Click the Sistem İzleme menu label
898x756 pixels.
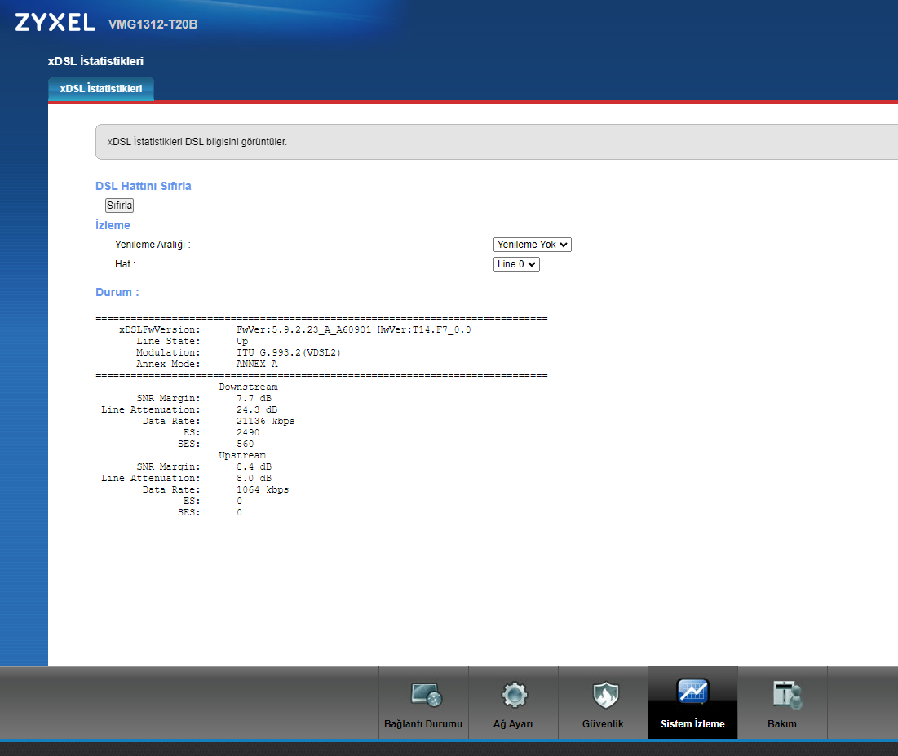tap(692, 724)
